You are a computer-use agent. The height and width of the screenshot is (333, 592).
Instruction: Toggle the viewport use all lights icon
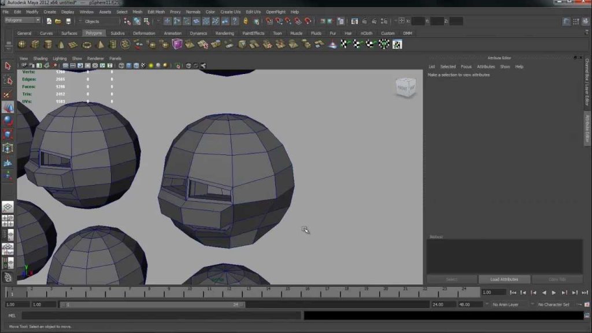pyautogui.click(x=151, y=66)
